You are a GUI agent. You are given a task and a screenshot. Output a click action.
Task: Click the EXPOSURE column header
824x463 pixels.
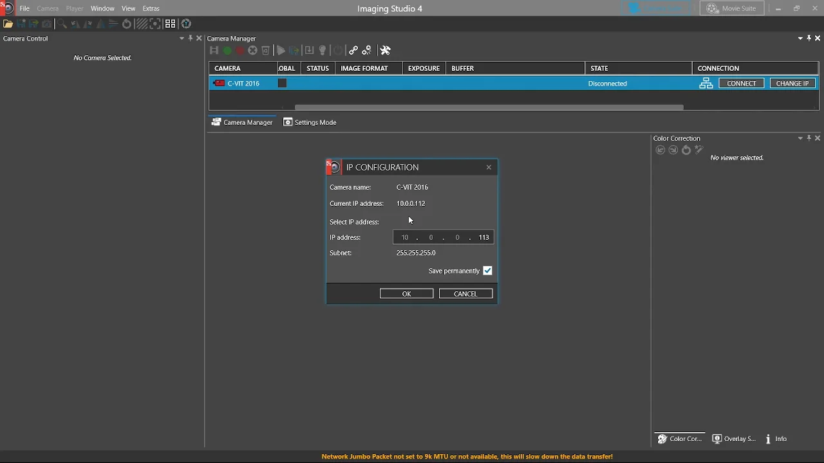point(424,68)
